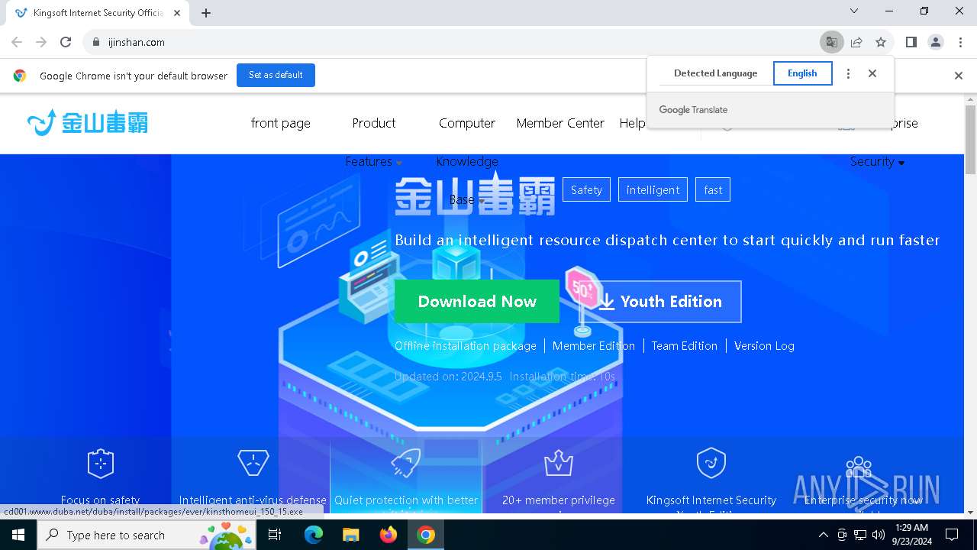This screenshot has height=550, width=977.
Task: Open Task View on taskbar
Action: pos(275,535)
